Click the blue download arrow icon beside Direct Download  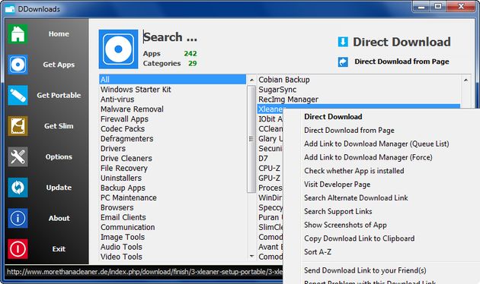click(x=343, y=42)
